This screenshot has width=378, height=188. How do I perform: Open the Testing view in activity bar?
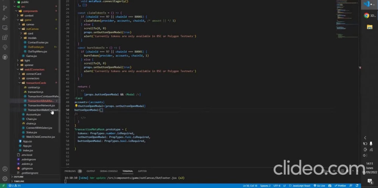click(x=5, y=47)
